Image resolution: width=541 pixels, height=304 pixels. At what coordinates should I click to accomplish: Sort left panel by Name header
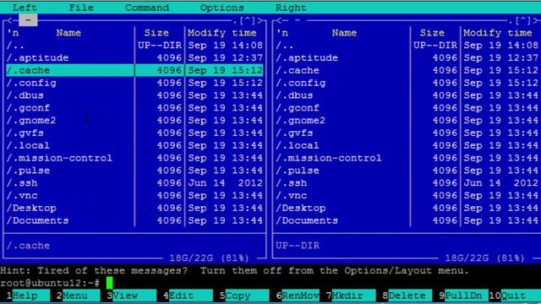coord(68,33)
